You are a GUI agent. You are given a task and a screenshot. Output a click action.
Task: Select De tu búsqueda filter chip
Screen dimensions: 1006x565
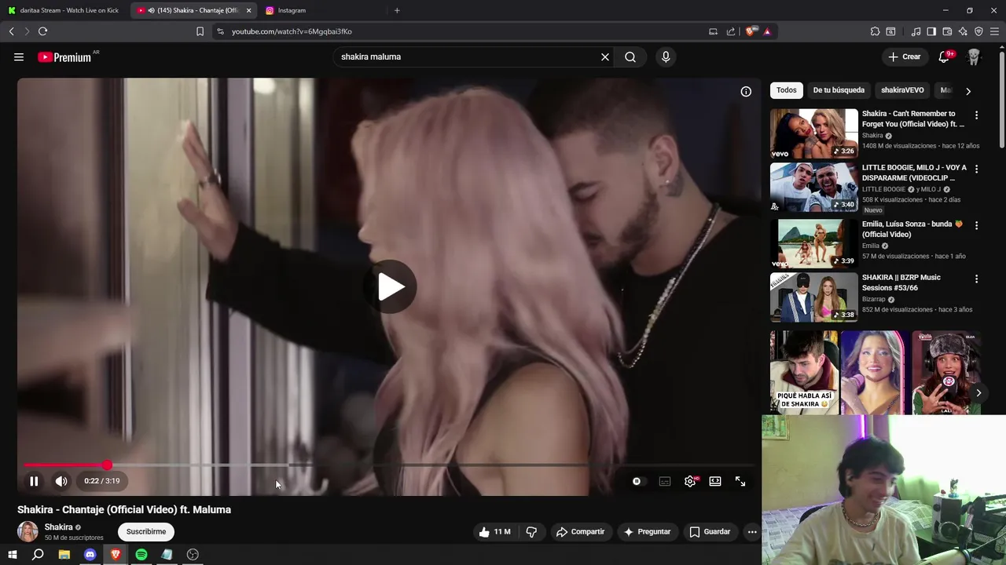click(839, 90)
